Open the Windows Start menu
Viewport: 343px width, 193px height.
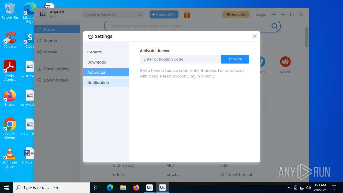[6, 188]
